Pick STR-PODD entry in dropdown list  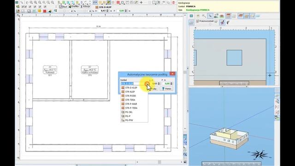coord(134,96)
